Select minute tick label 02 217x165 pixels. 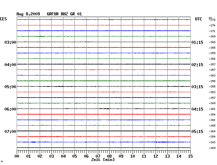click(40, 156)
